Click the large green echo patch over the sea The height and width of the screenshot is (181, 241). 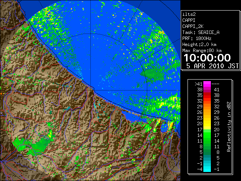153,74
